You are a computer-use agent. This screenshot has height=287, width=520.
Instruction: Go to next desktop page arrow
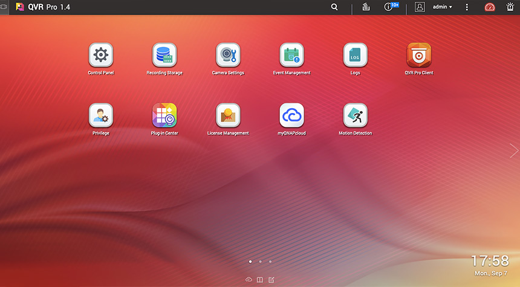(x=514, y=151)
